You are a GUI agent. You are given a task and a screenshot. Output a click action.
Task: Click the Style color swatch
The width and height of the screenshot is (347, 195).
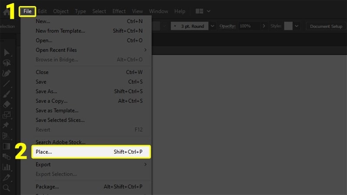pos(288,26)
